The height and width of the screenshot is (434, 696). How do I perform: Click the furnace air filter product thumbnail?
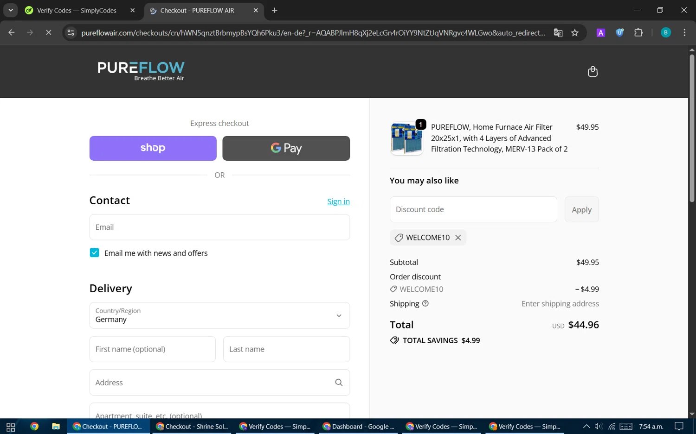click(407, 138)
